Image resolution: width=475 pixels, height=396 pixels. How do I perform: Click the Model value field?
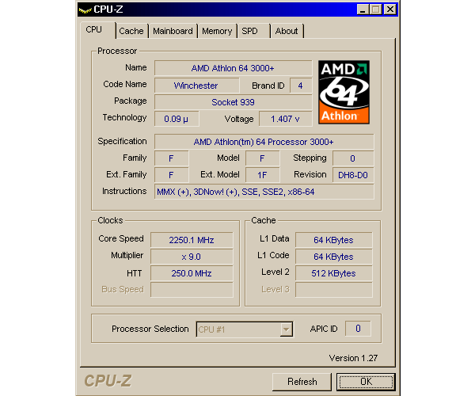[x=262, y=158]
